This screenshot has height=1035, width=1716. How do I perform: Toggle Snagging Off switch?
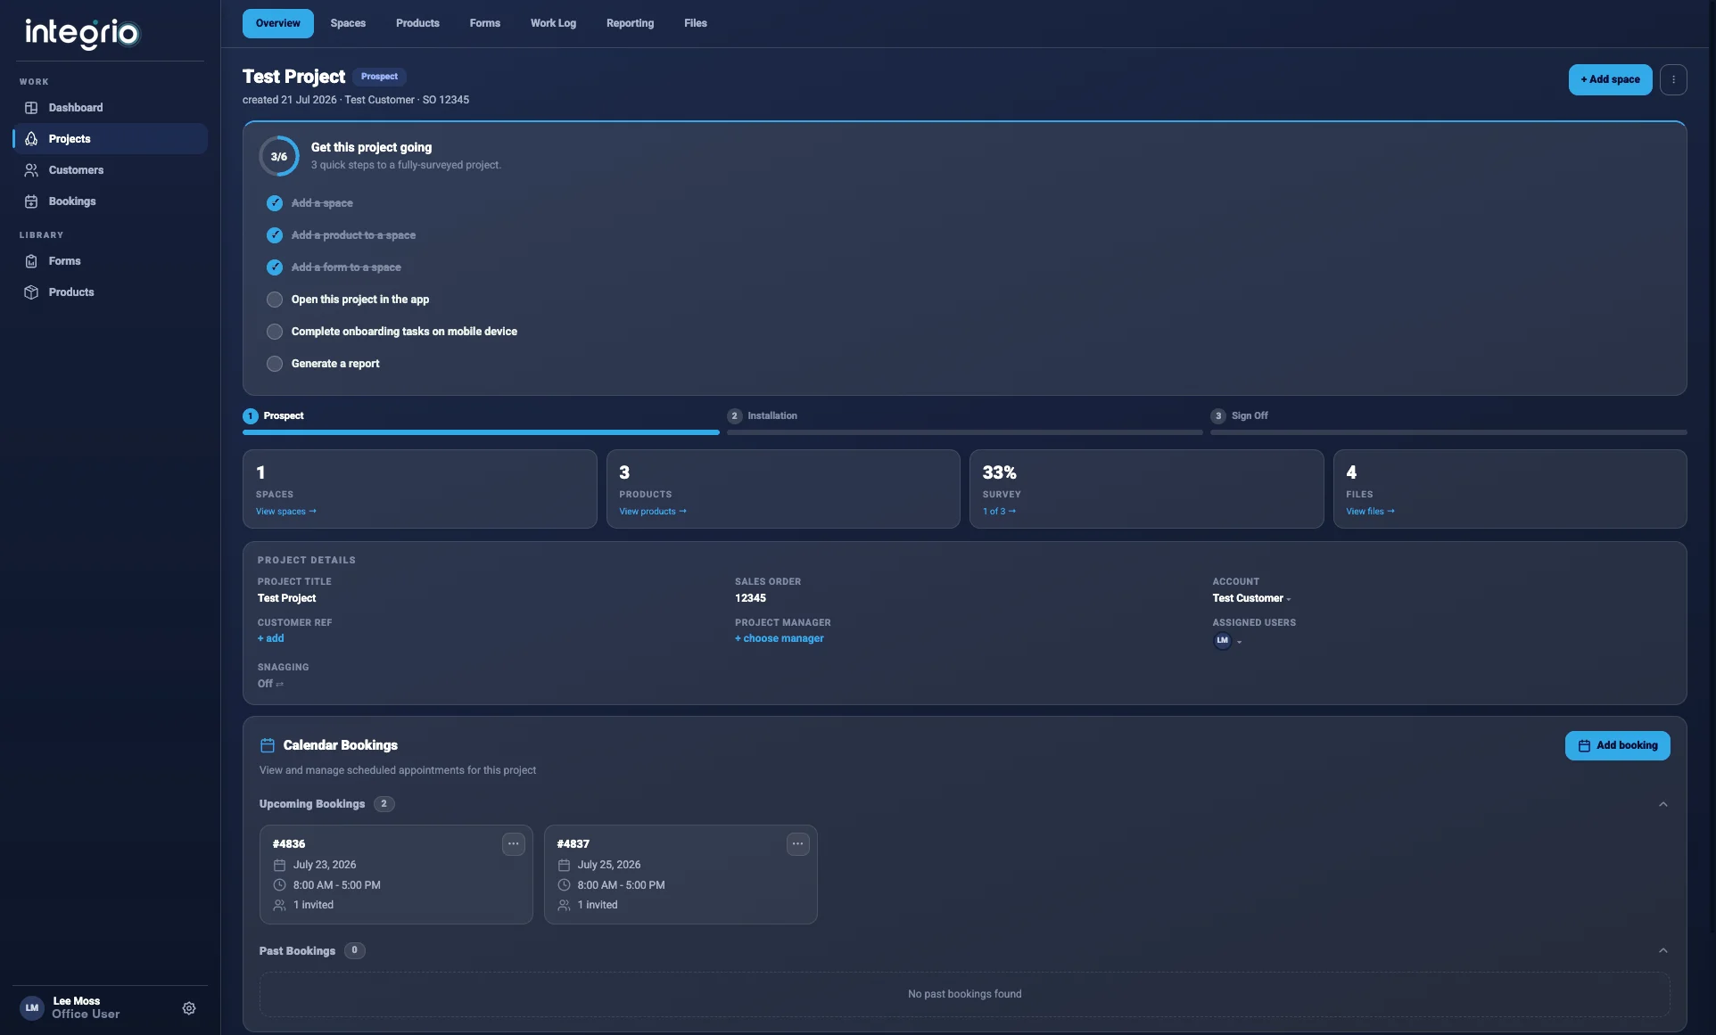(x=270, y=684)
